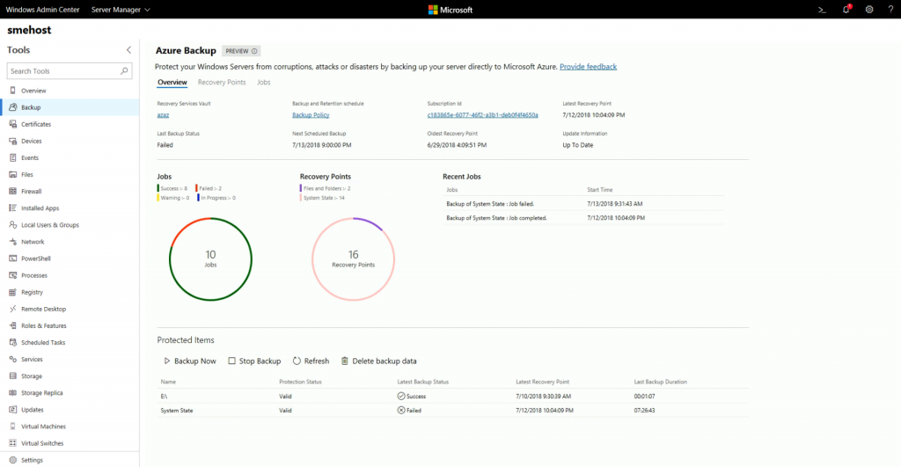Open settings gear in top bar
Viewport: 901px width, 467px height.
point(869,10)
